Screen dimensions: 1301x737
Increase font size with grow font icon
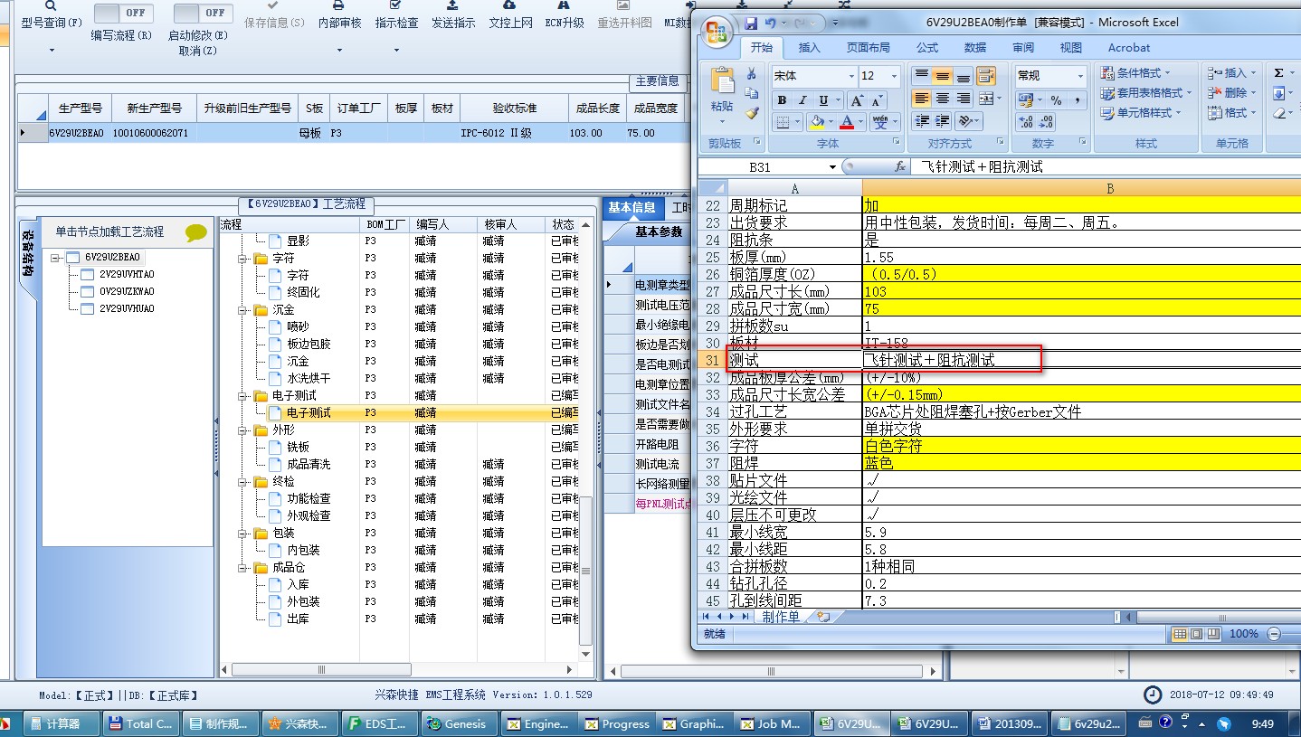856,100
